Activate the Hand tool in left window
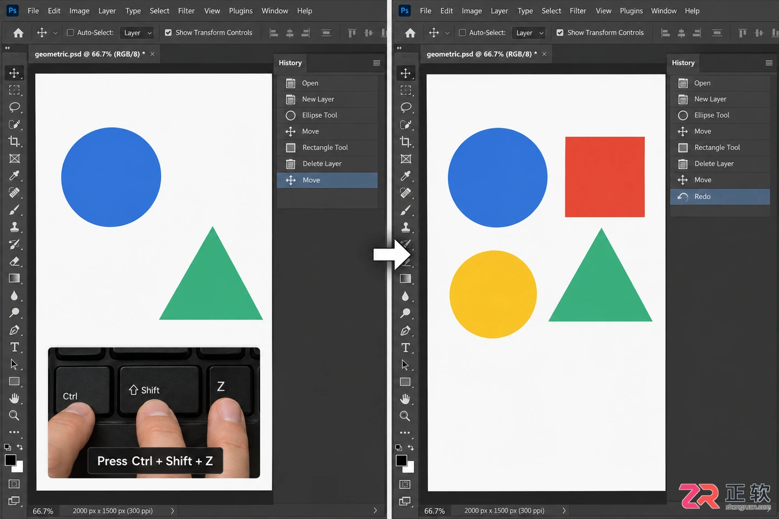Viewport: 779px width, 519px height. point(14,398)
